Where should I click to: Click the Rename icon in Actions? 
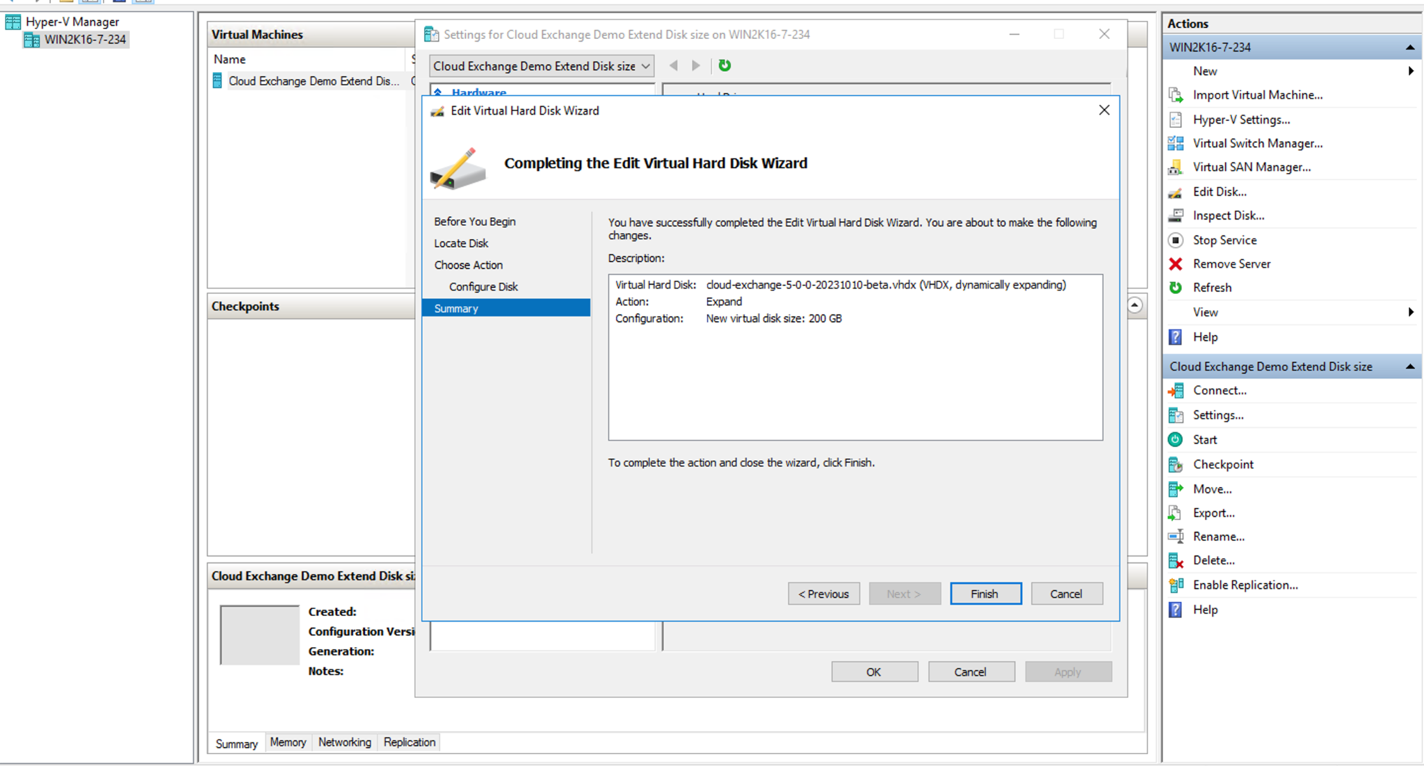point(1176,537)
